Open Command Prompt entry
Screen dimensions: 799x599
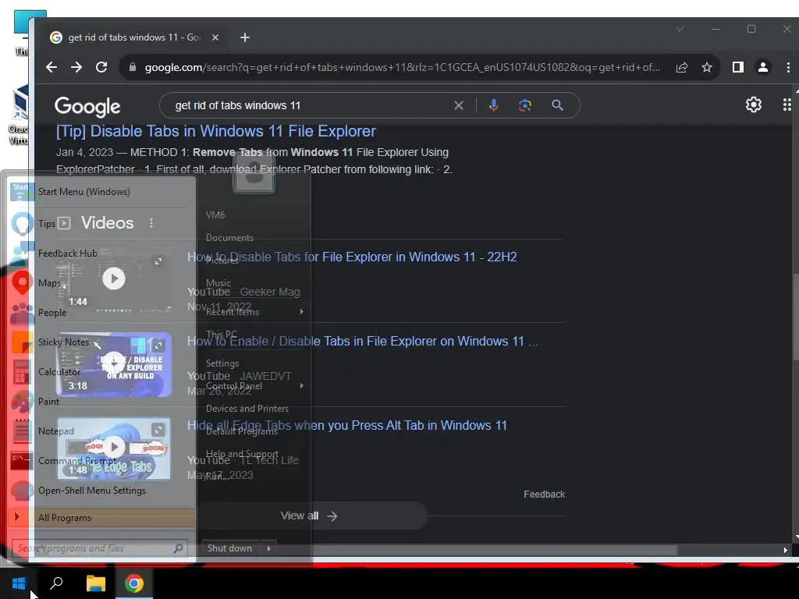coord(102,460)
